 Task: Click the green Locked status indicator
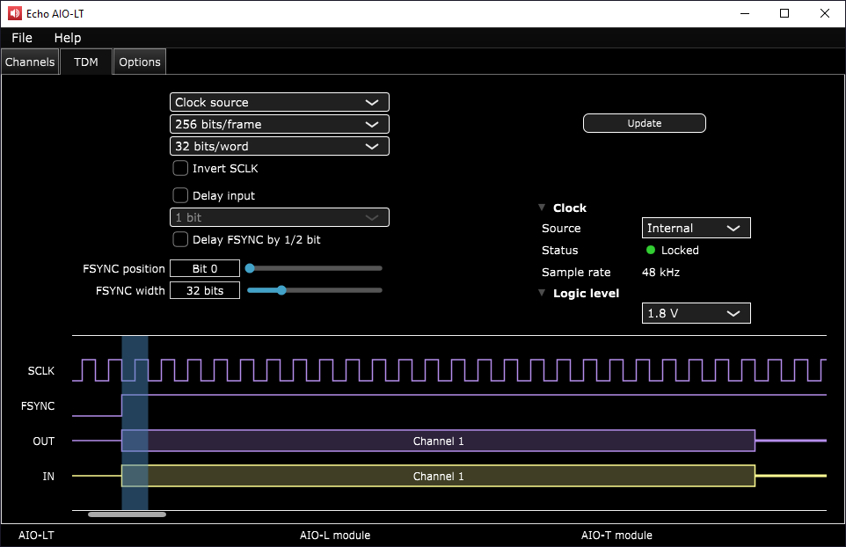click(x=651, y=251)
